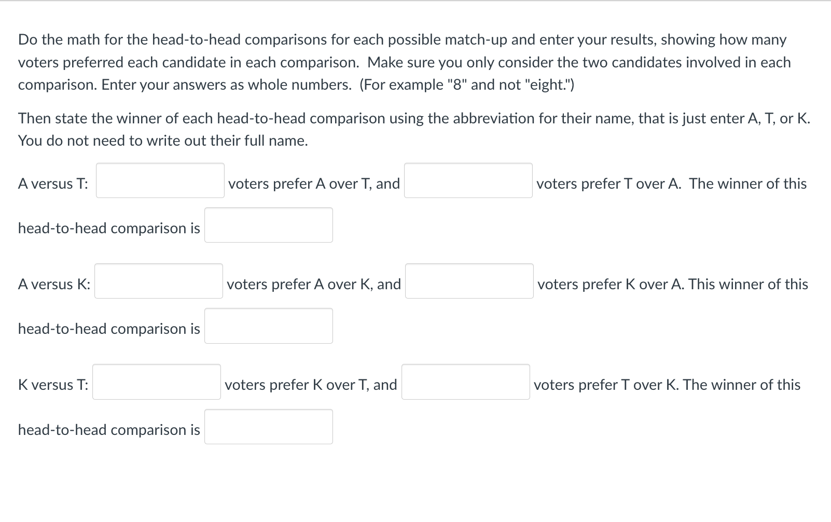Click the 'A versus T:' label
Screen dimensions: 831x522
point(53,184)
